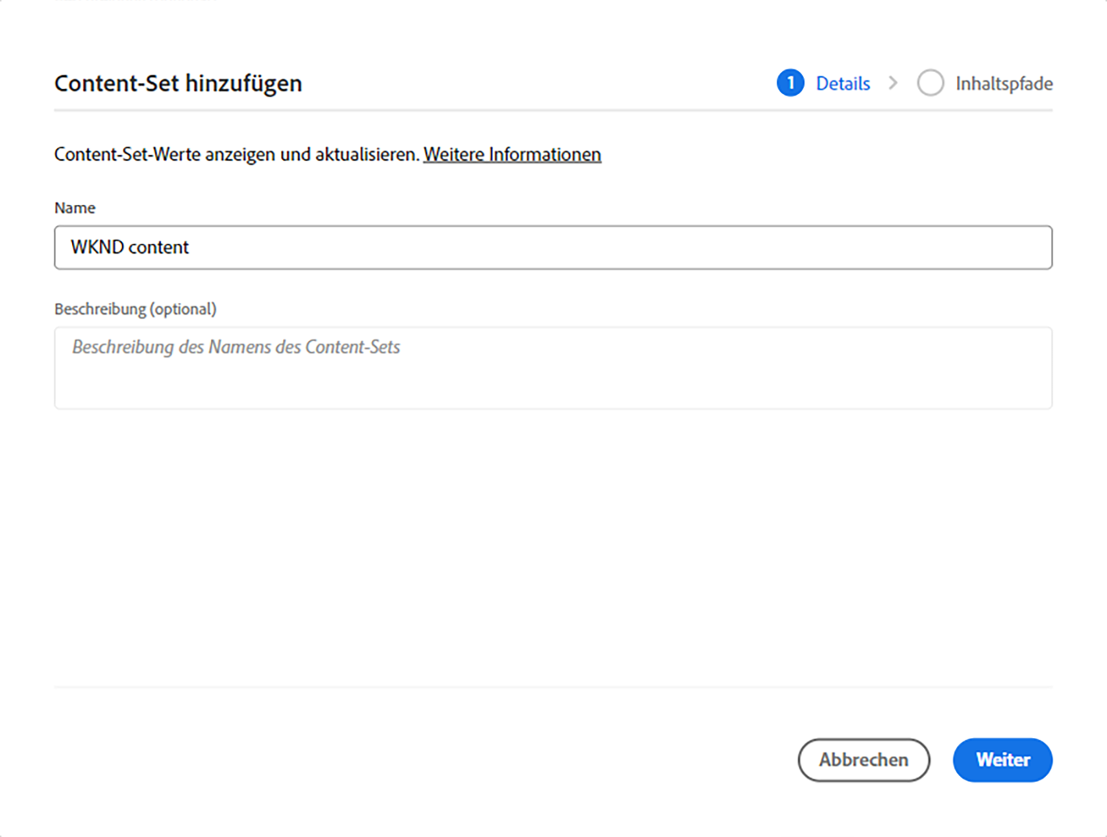Click the chevron between Details and Inhaltspfade
Screen dimensions: 1107x837
point(893,83)
